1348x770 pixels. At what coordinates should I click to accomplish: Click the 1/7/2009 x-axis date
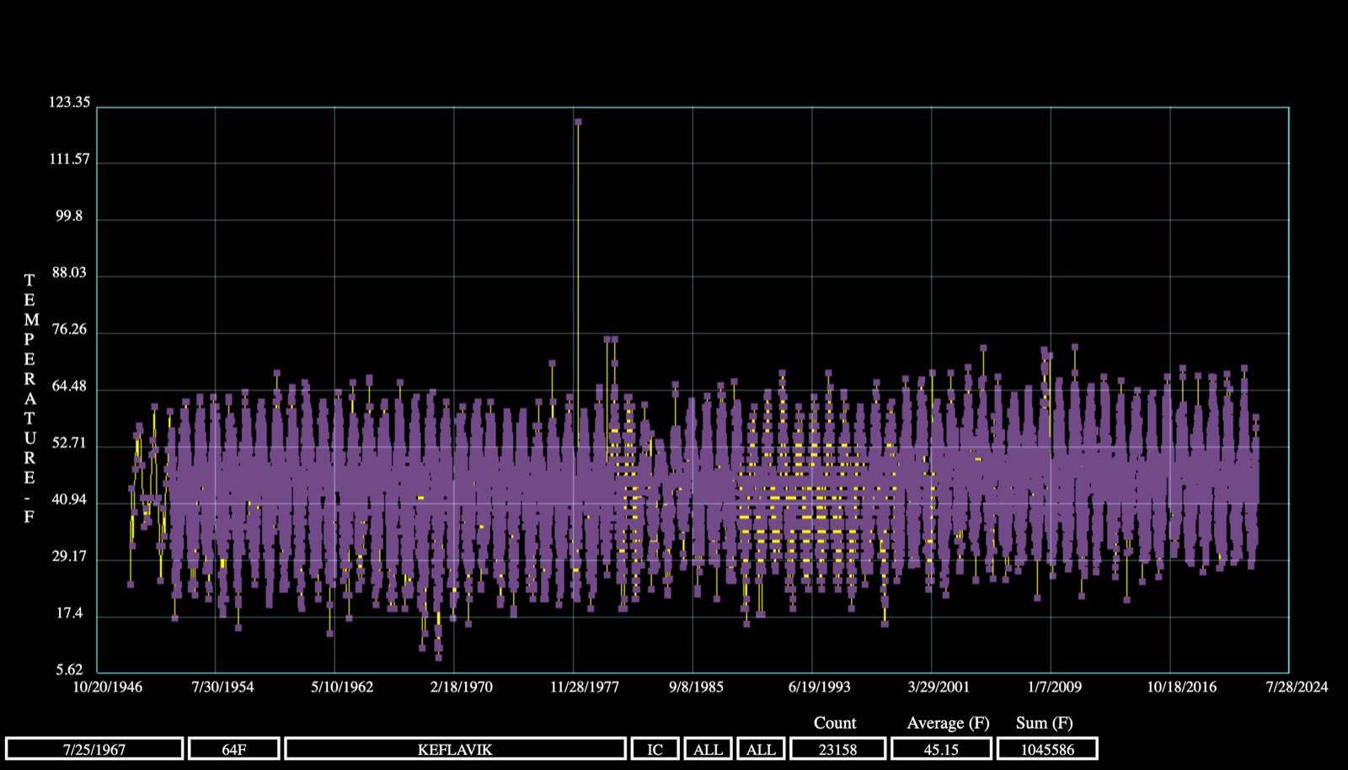point(1054,687)
